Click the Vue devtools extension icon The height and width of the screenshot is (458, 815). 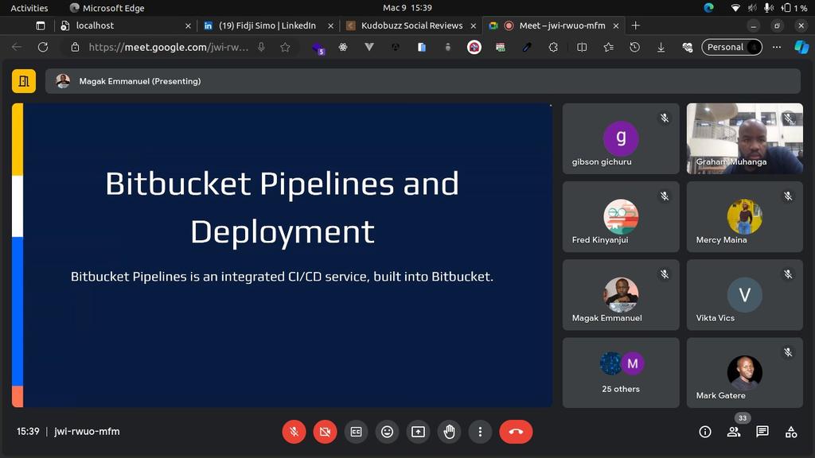pyautogui.click(x=369, y=47)
